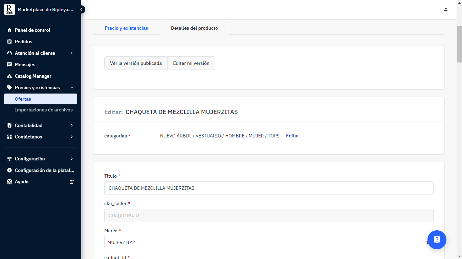
Task: Select the Detalles del producto tab
Action: (x=194, y=28)
